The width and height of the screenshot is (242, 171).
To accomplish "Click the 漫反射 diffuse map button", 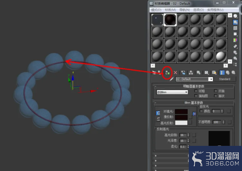I will coord(190,117).
